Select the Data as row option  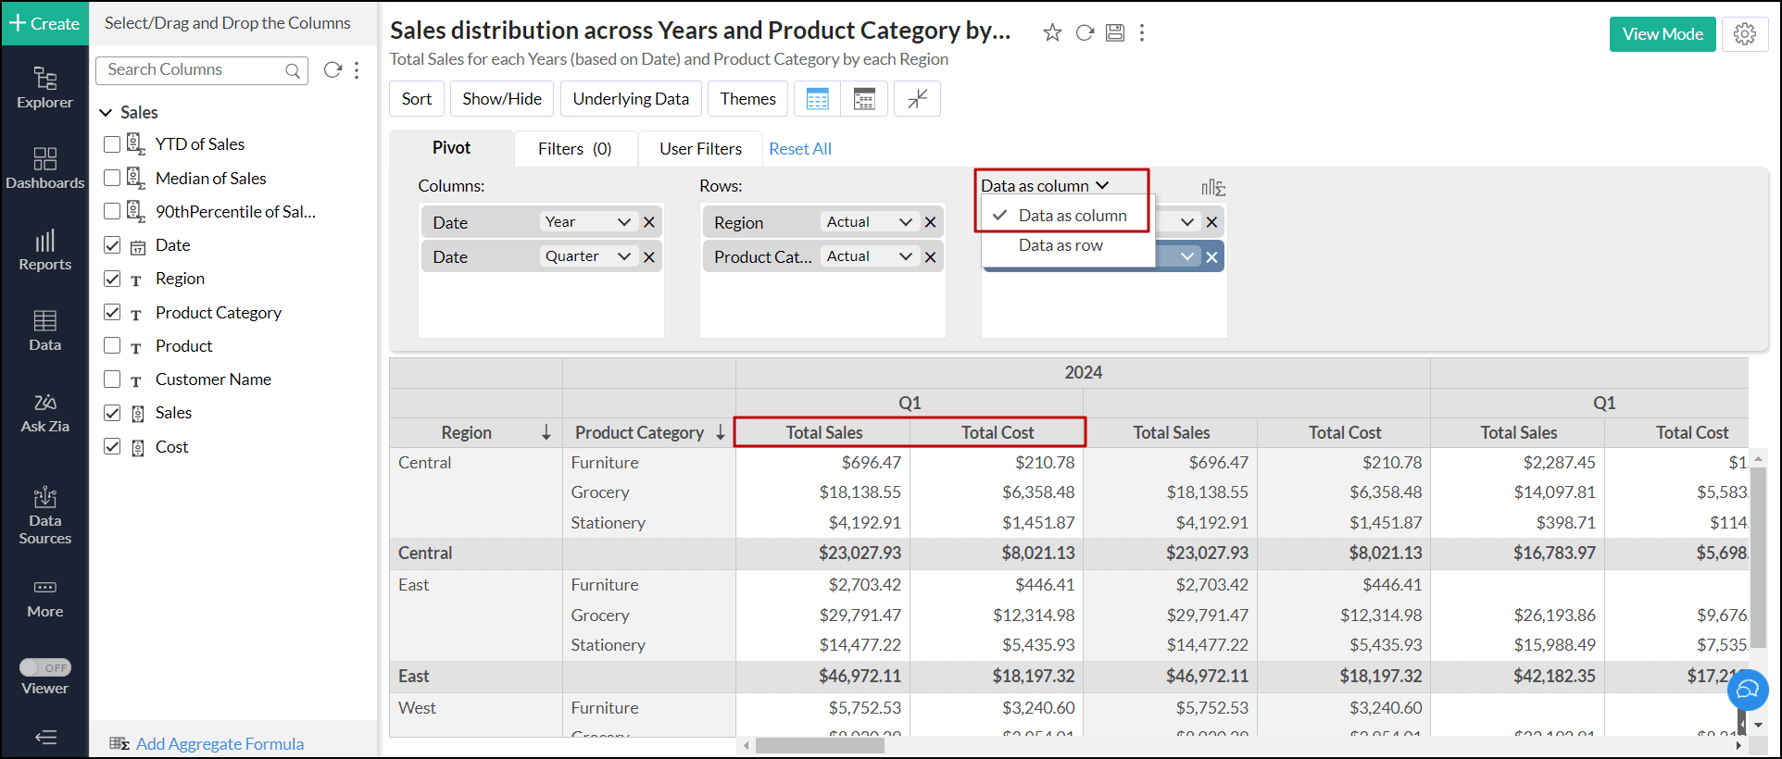tap(1060, 245)
